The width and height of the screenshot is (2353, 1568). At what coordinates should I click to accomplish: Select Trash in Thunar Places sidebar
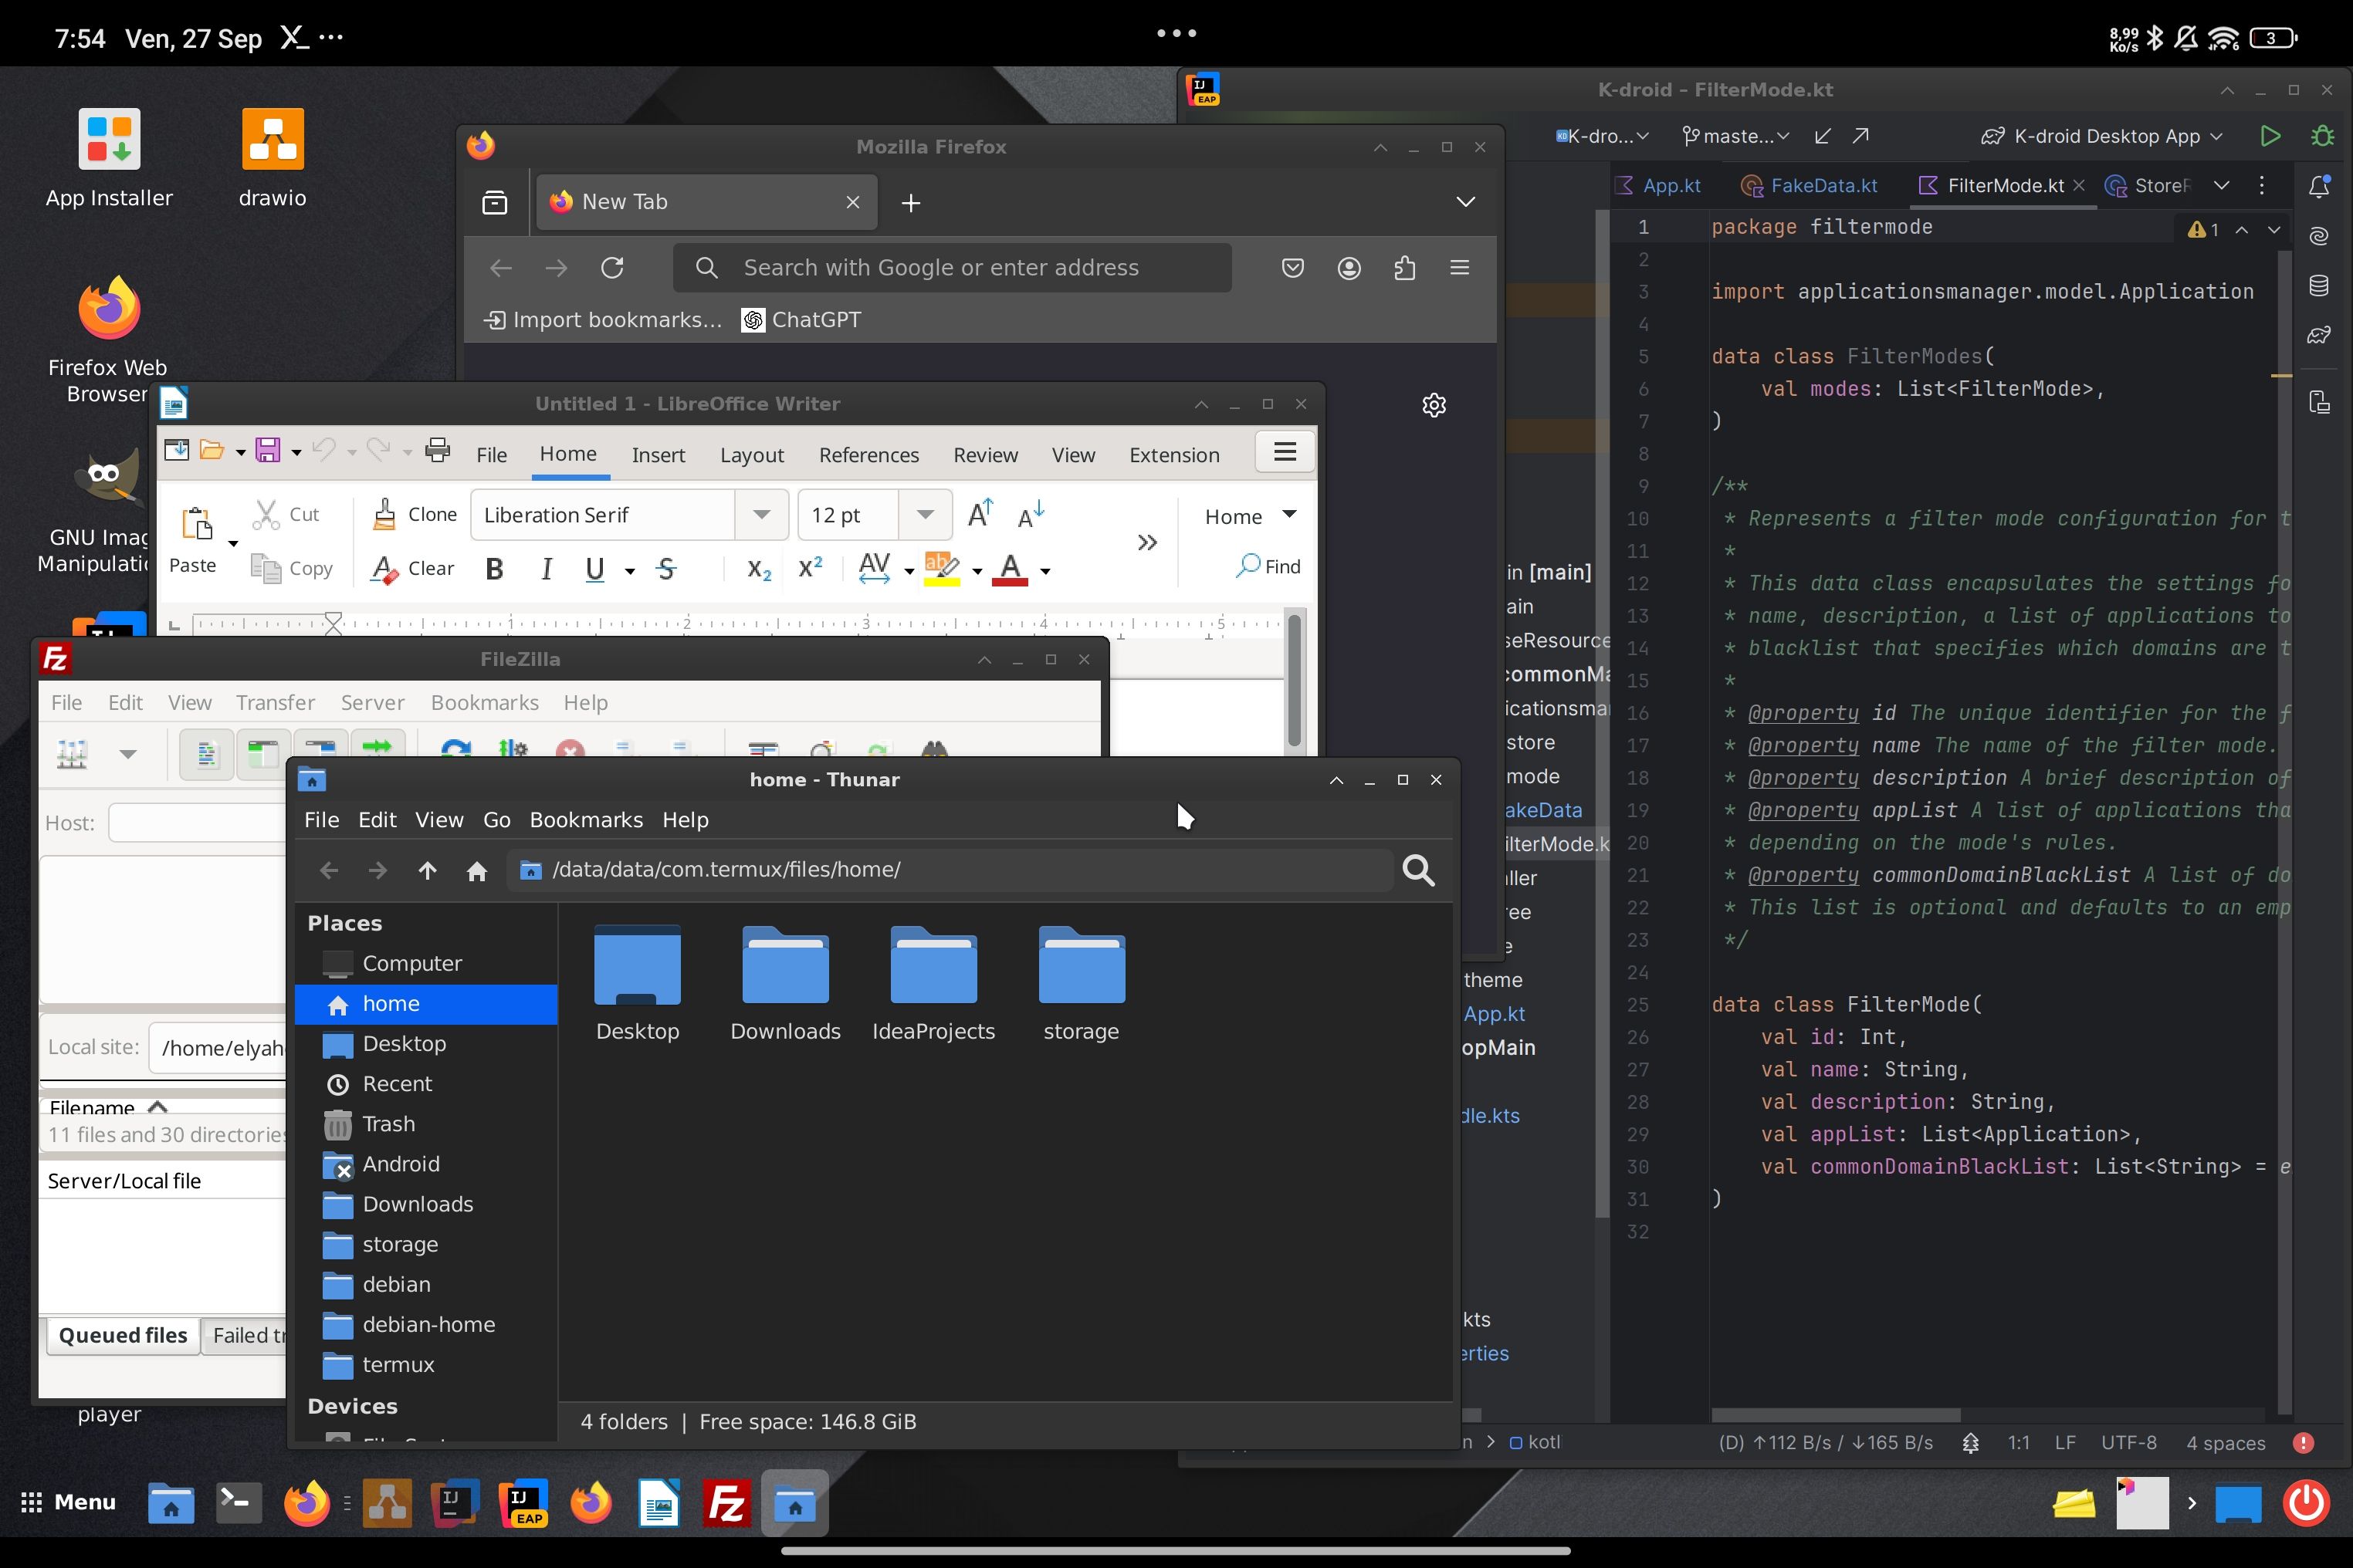pyautogui.click(x=427, y=1124)
